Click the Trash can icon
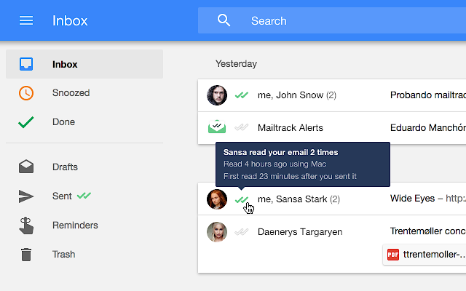This screenshot has width=466, height=291. (x=26, y=255)
